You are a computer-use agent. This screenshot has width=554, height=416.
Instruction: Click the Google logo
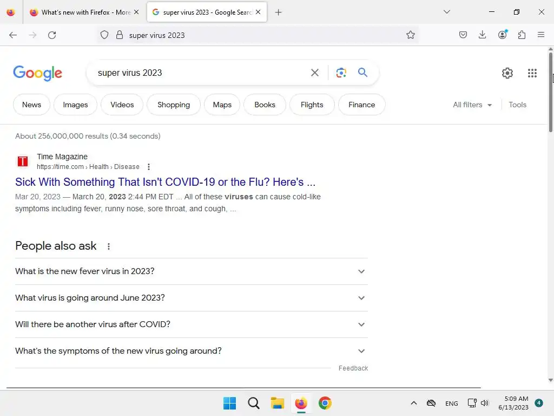(x=37, y=73)
